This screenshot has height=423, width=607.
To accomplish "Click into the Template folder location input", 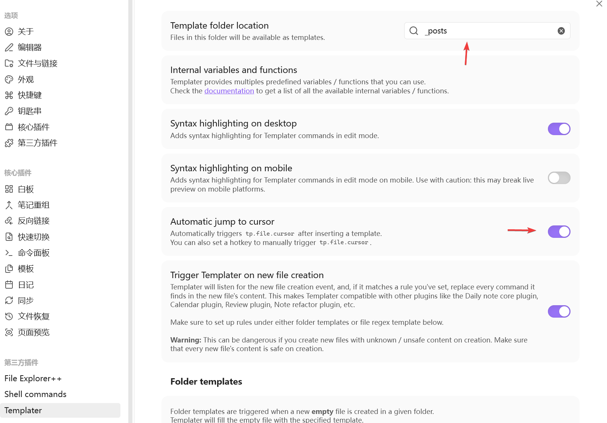I will [489, 31].
